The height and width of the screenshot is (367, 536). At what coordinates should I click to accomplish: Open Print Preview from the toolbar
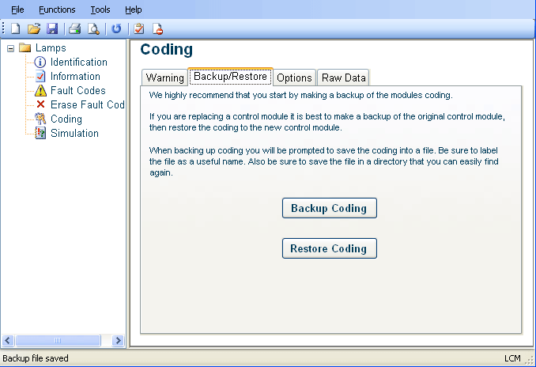pos(93,29)
